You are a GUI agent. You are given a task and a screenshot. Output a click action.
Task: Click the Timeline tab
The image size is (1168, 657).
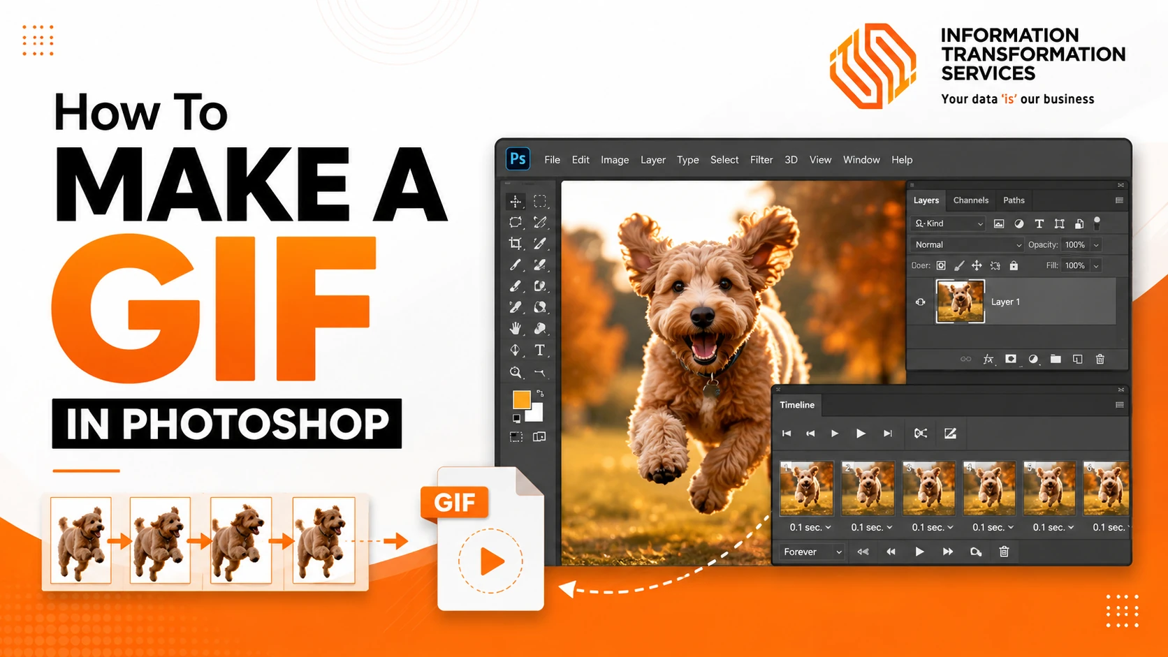[797, 405]
